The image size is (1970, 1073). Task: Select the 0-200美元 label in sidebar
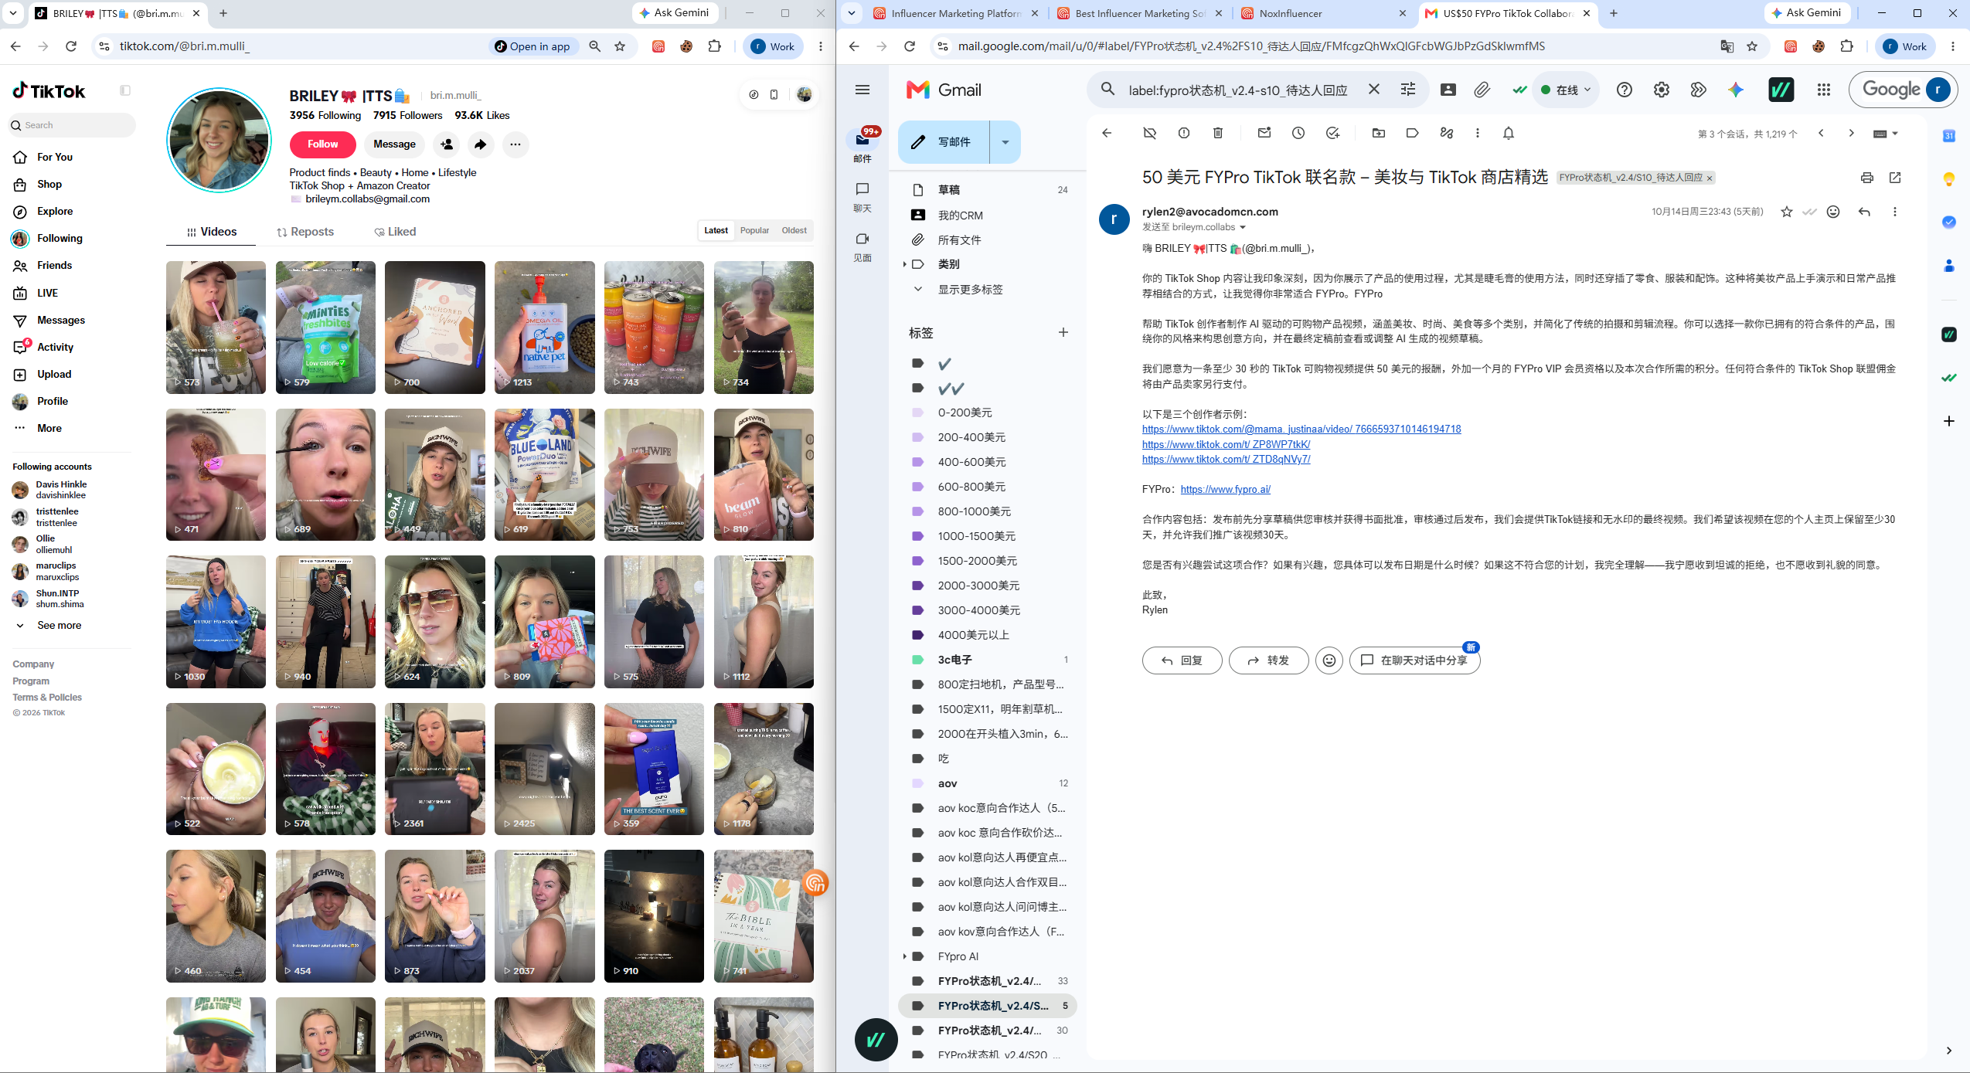(x=987, y=413)
